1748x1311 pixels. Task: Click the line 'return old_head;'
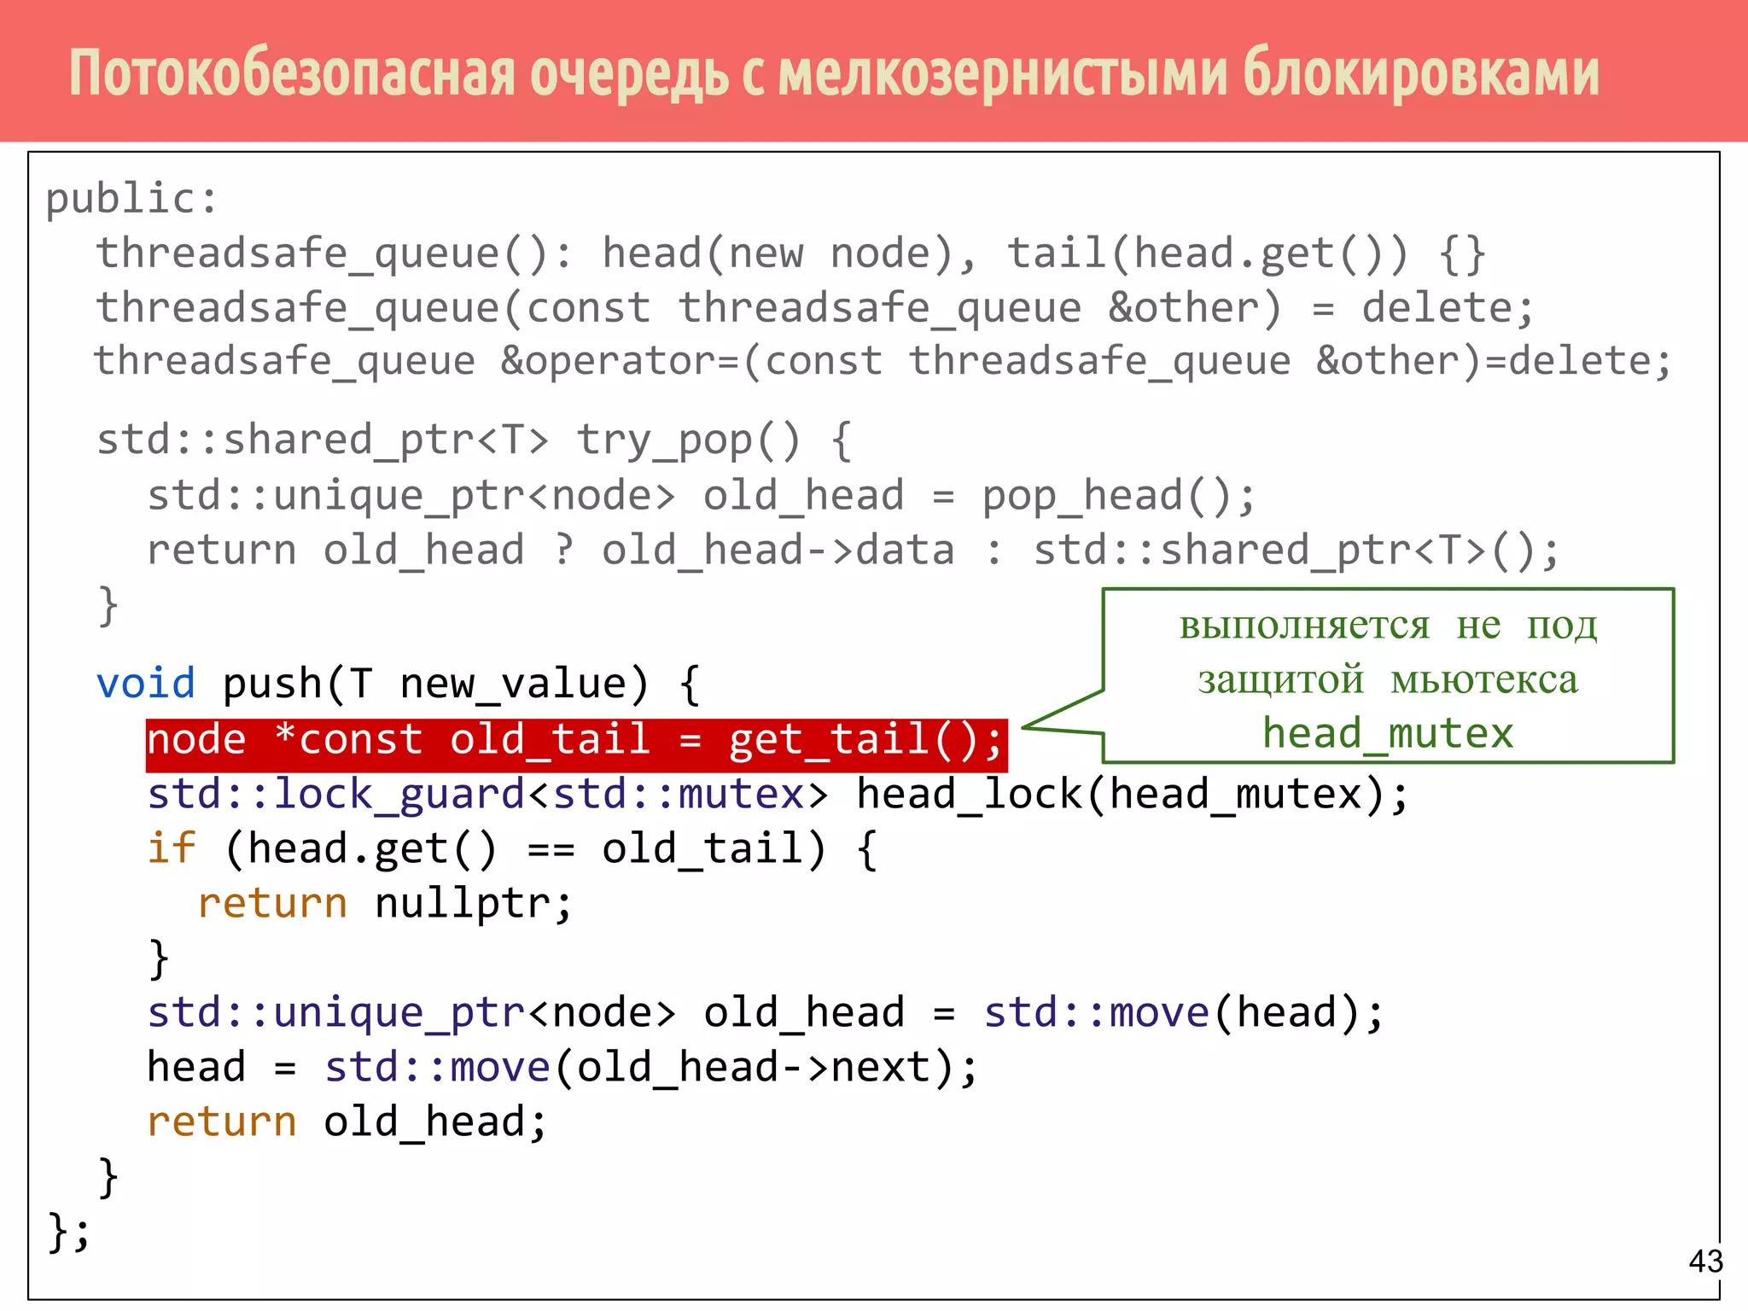point(347,1122)
